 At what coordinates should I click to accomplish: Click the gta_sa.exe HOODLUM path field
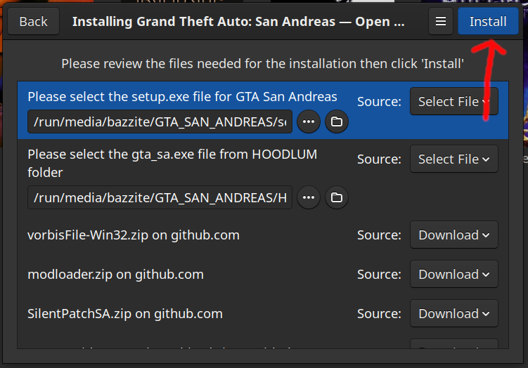(x=160, y=197)
